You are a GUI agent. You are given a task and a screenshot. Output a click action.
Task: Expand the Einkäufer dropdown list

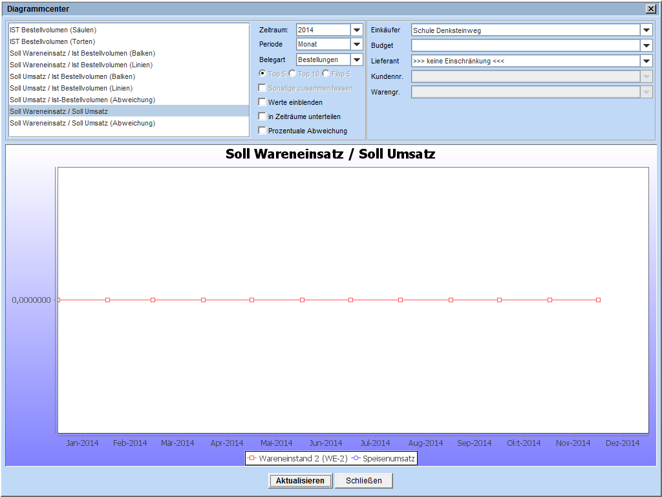click(x=646, y=30)
